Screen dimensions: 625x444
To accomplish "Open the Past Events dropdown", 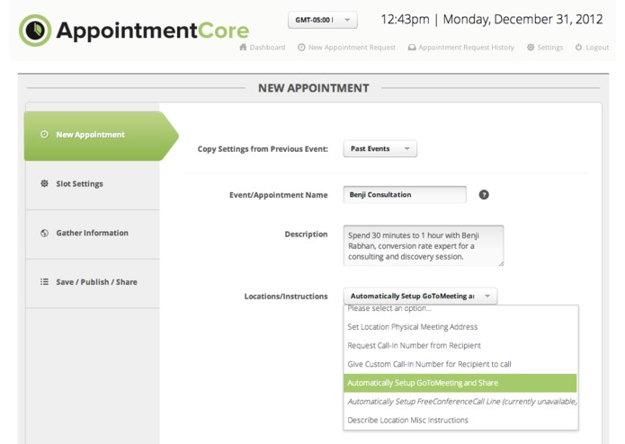I will pos(380,148).
